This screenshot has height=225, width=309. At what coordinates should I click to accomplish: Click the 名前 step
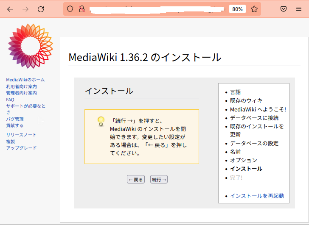pos(235,152)
